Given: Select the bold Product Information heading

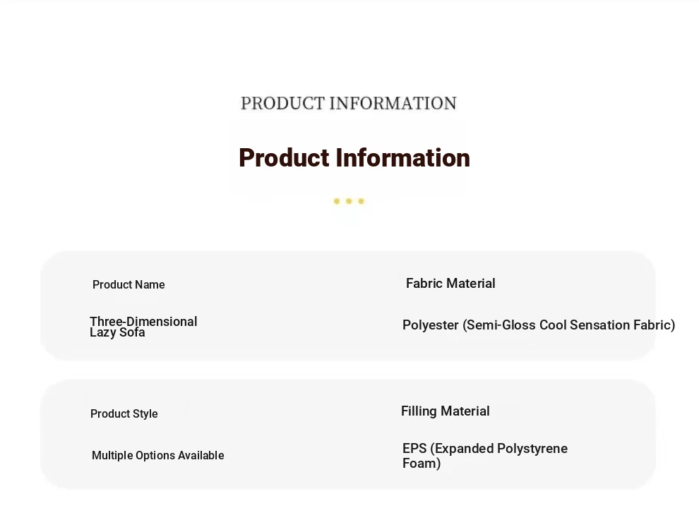Looking at the screenshot, I should click(354, 158).
